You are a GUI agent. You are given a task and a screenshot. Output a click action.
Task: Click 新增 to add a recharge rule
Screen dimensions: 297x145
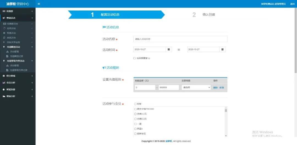coord(222,87)
